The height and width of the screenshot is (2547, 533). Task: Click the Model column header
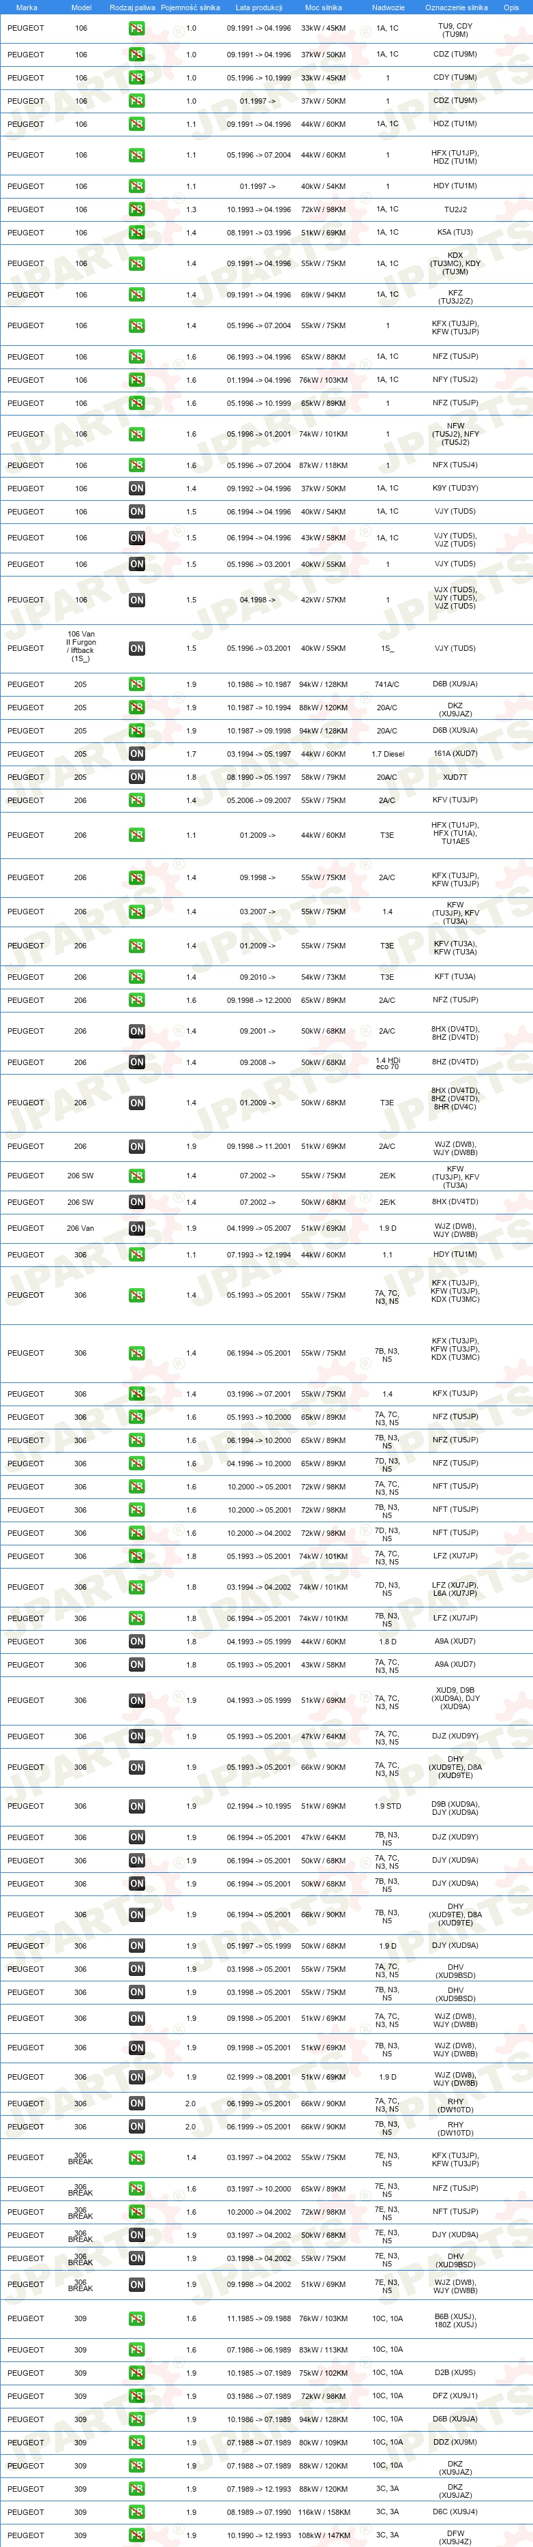[x=81, y=7]
